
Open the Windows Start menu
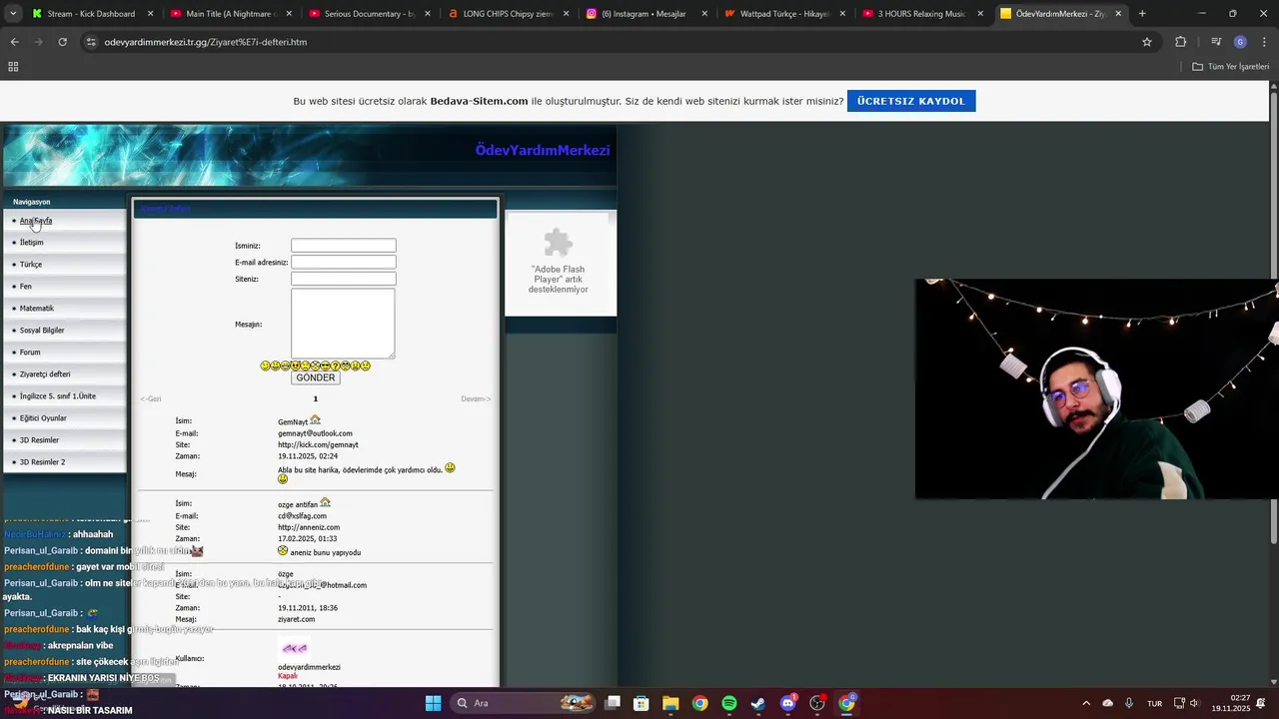433,703
